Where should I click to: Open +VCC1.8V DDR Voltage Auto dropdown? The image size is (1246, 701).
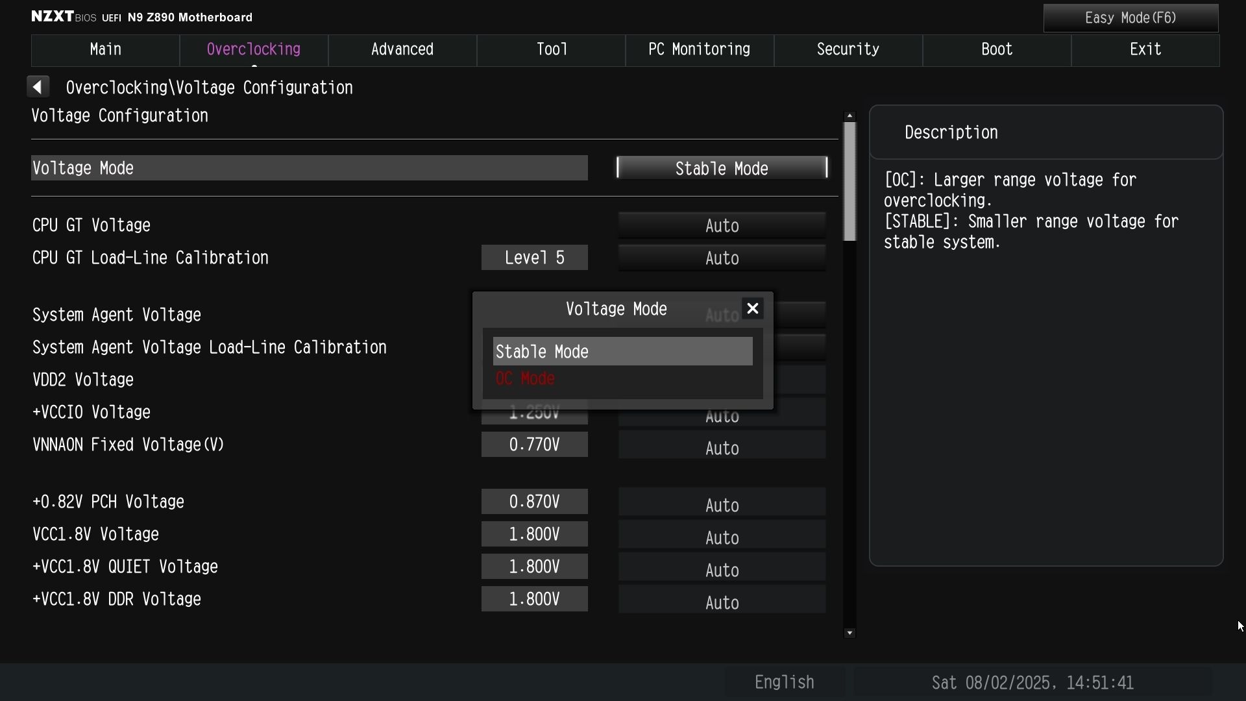coord(722,602)
